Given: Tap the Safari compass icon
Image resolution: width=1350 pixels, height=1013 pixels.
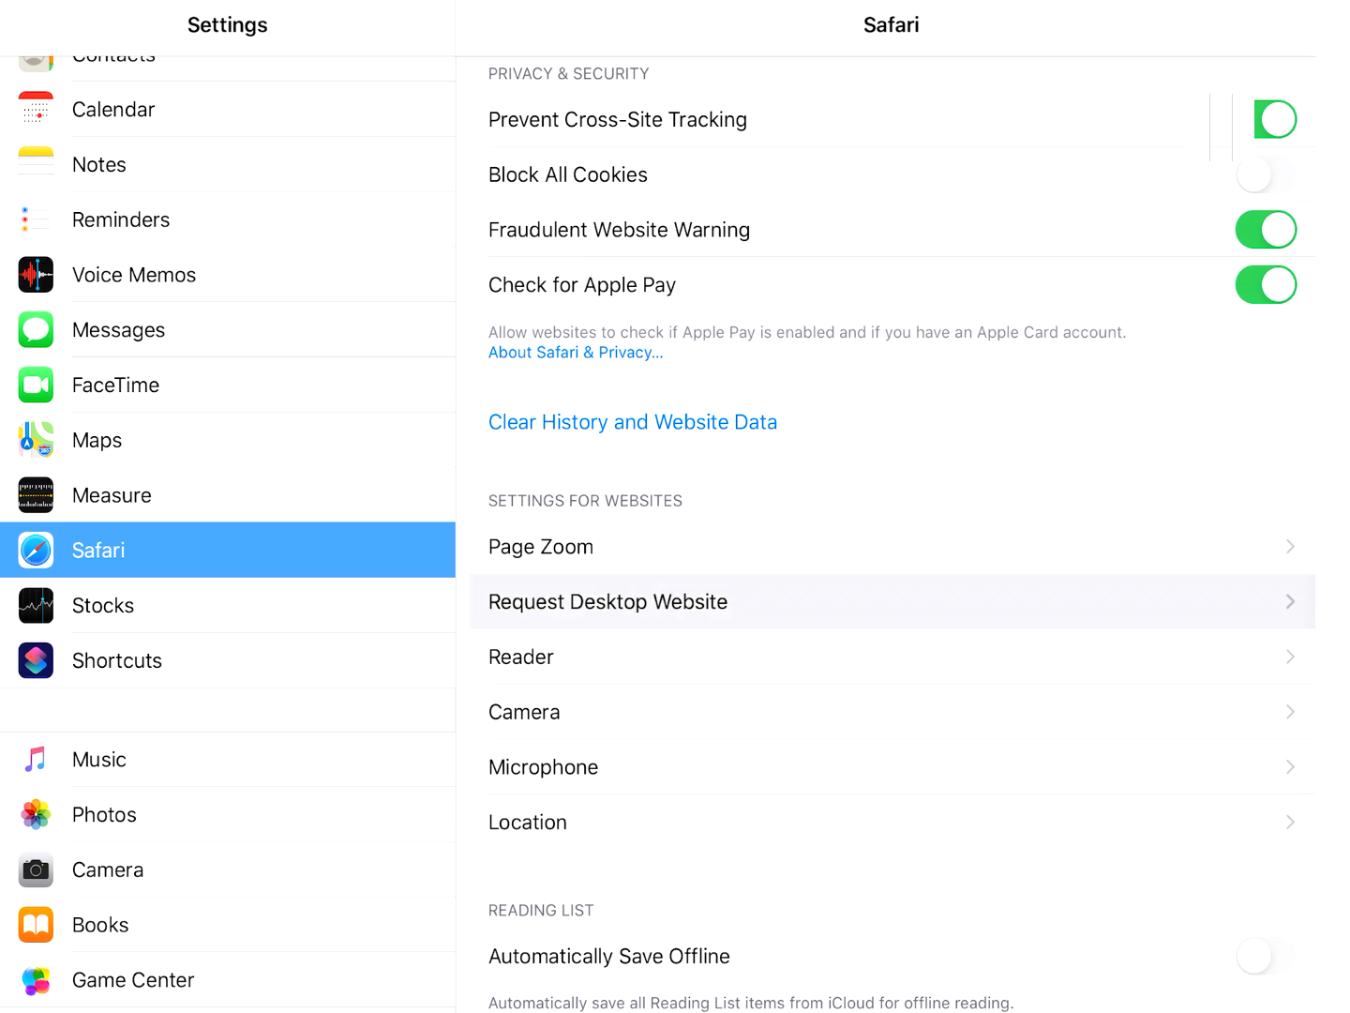Looking at the screenshot, I should [36, 551].
